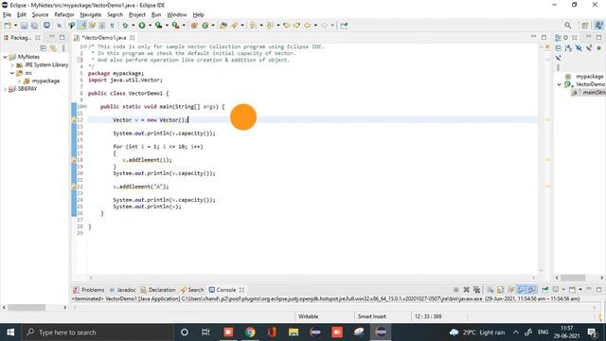Expand the SBIEPAY project node
Image resolution: width=606 pixels, height=341 pixels.
coord(5,89)
